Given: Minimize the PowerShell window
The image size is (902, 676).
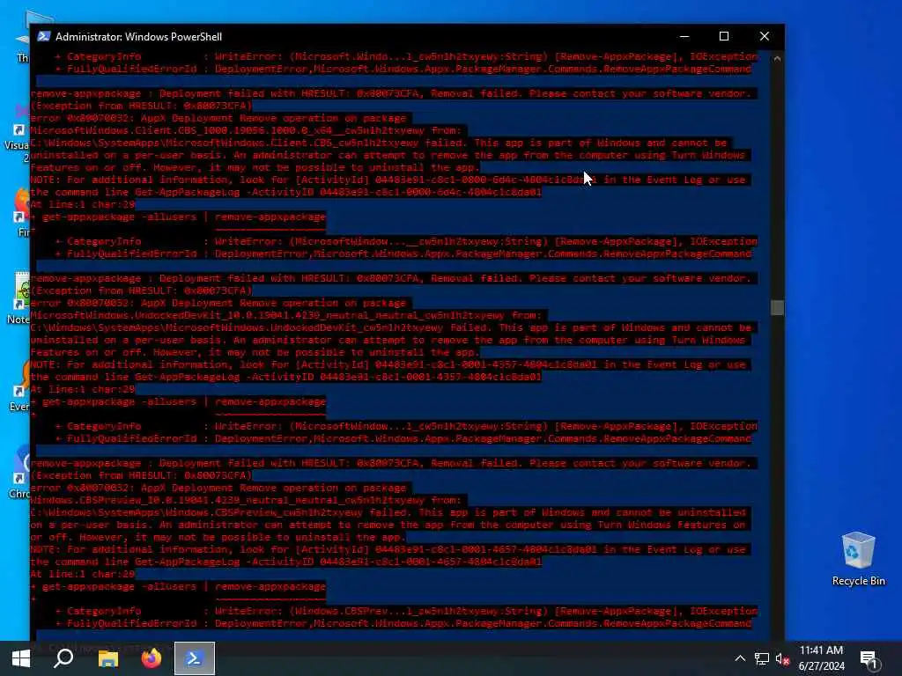Looking at the screenshot, I should click(x=684, y=36).
